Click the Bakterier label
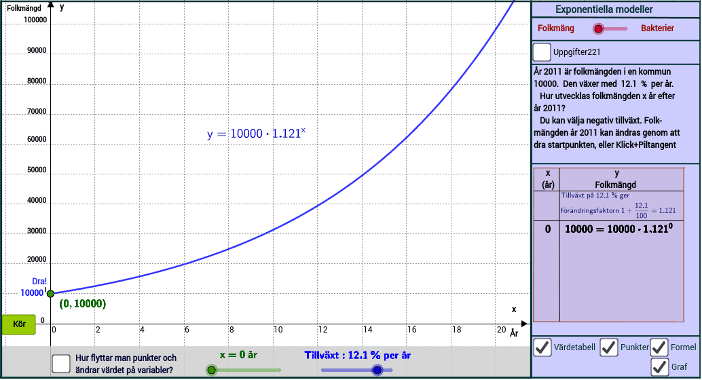This screenshot has height=380, width=702. 657,28
